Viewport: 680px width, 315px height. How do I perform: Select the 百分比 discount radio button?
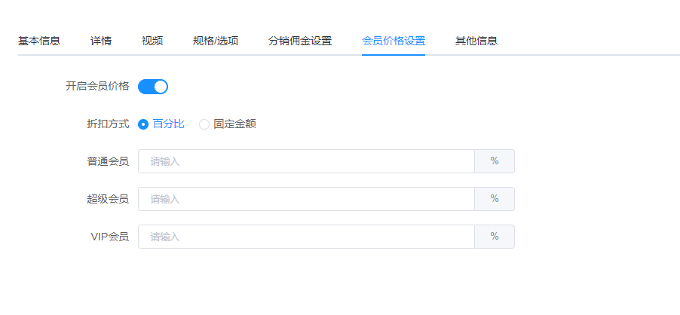(143, 124)
